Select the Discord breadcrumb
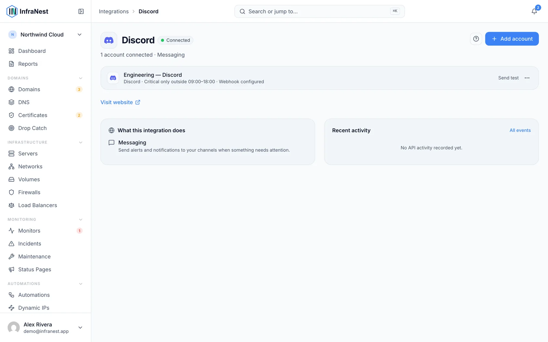 click(x=148, y=11)
